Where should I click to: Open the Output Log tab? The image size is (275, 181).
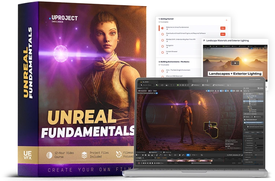167,152
